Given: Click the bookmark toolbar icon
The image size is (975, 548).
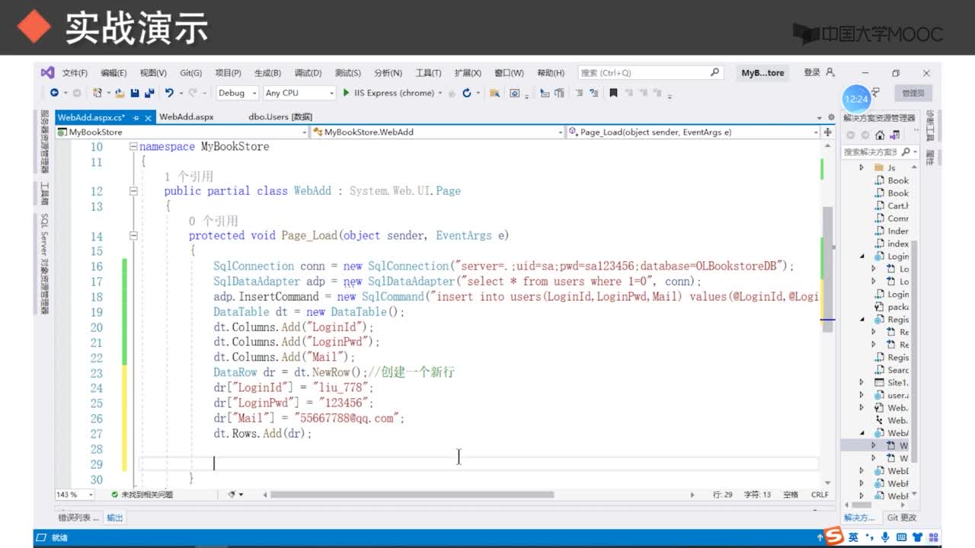Looking at the screenshot, I should (x=613, y=93).
